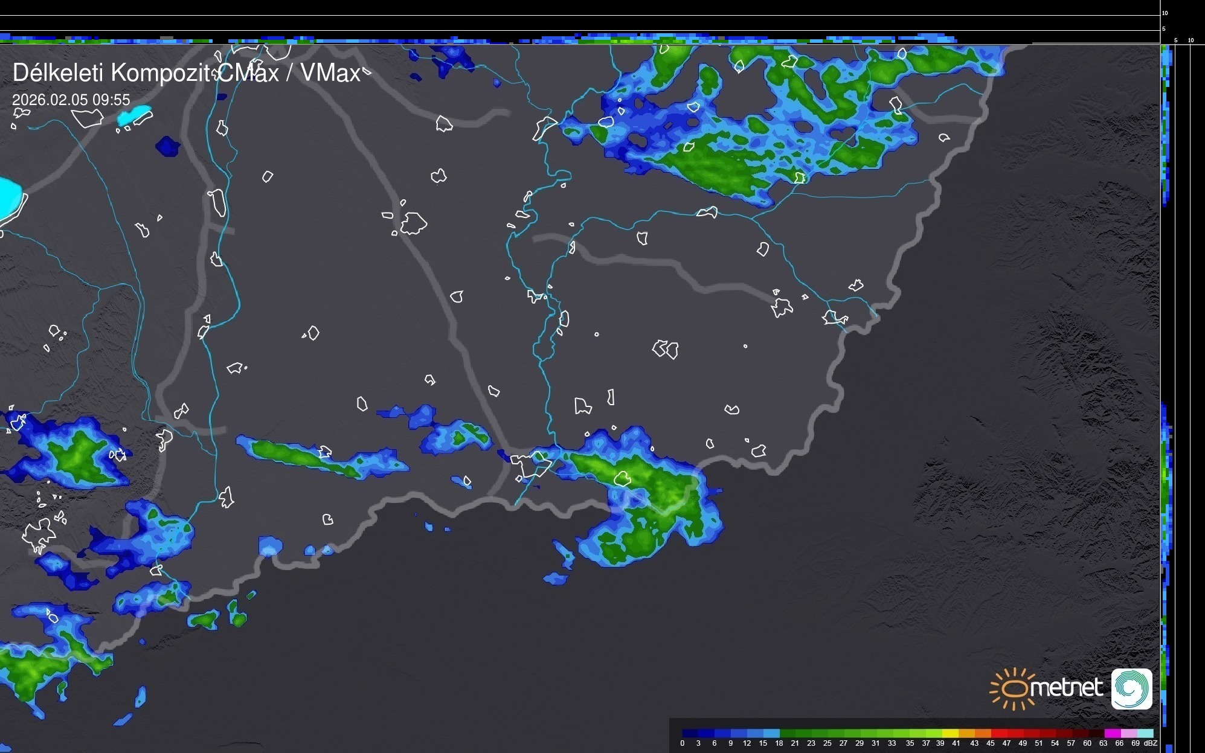Click the 18 value label in legend

(779, 743)
